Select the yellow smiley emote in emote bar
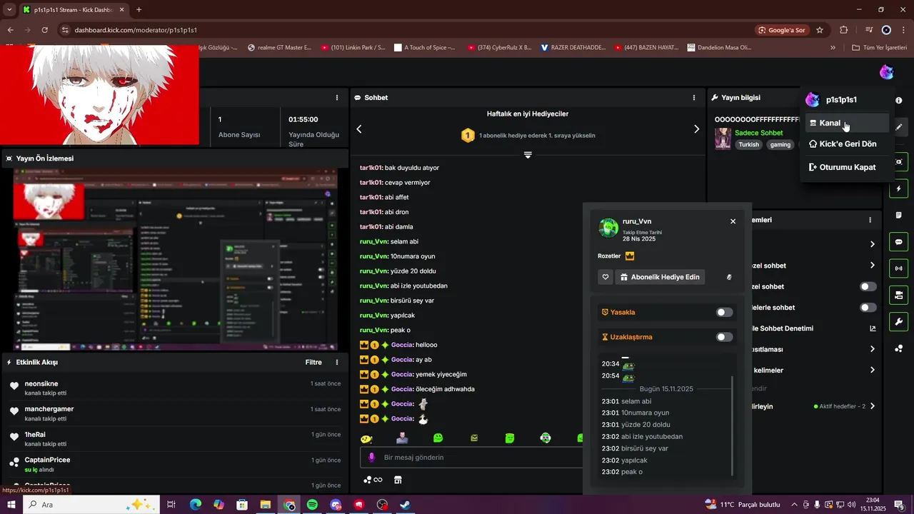 point(366,438)
